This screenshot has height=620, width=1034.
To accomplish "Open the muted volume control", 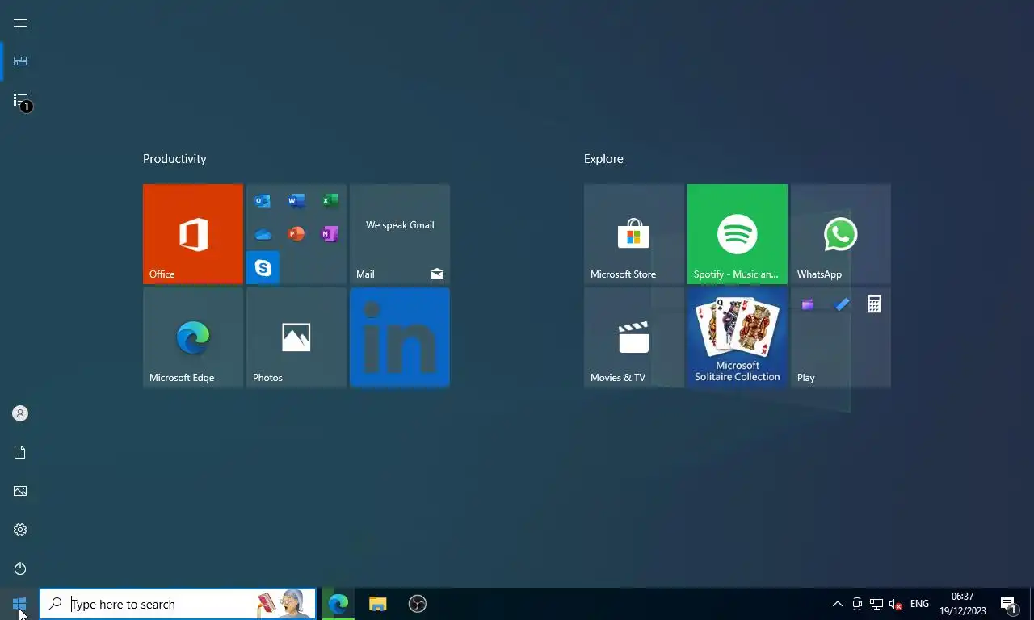I will pyautogui.click(x=895, y=604).
